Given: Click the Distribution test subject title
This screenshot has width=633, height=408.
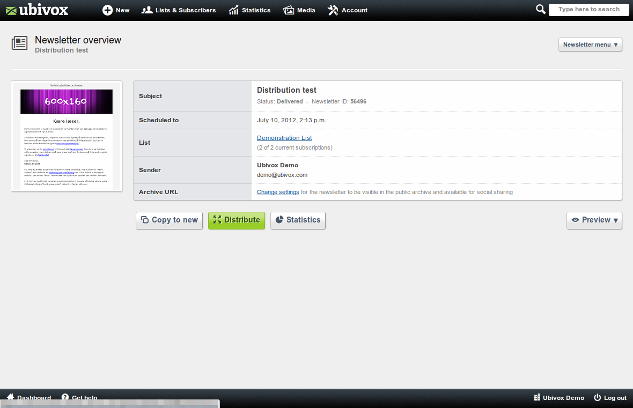Looking at the screenshot, I should point(286,90).
